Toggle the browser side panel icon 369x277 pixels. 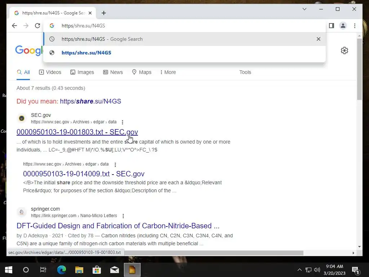click(x=332, y=26)
